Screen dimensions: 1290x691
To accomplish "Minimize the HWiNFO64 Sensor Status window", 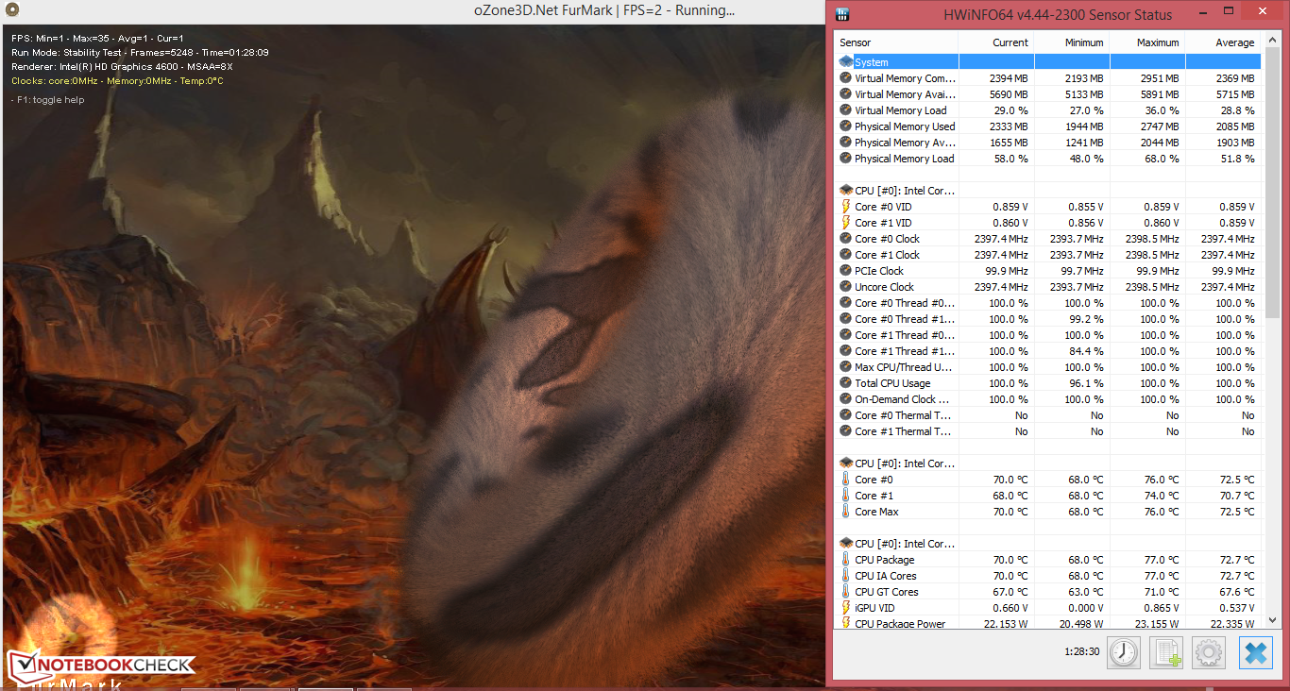I will pos(1205,13).
